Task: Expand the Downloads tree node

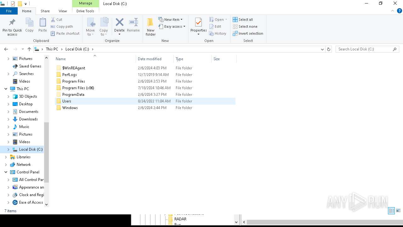Action: [8, 119]
